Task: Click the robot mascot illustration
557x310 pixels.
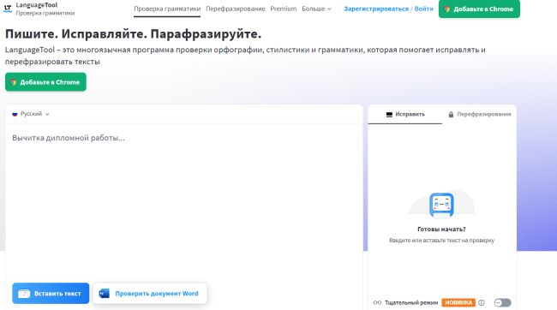Action: coord(441,204)
